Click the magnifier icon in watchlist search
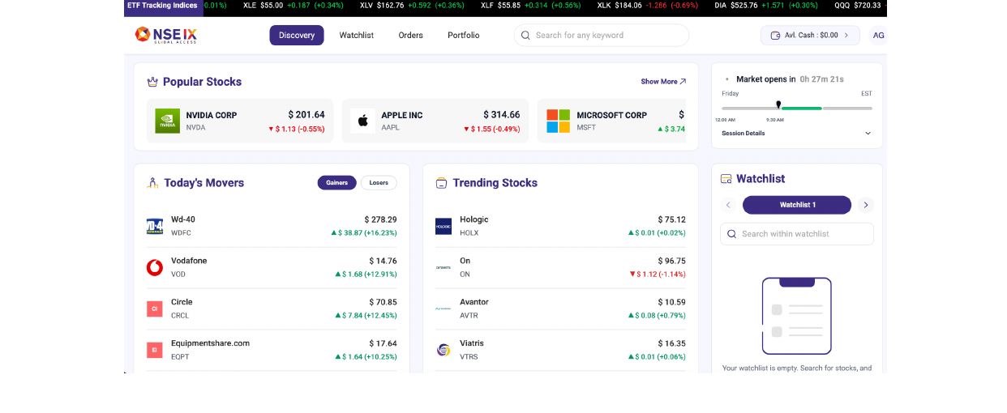Viewport: 1007px width, 413px height. tap(732, 234)
